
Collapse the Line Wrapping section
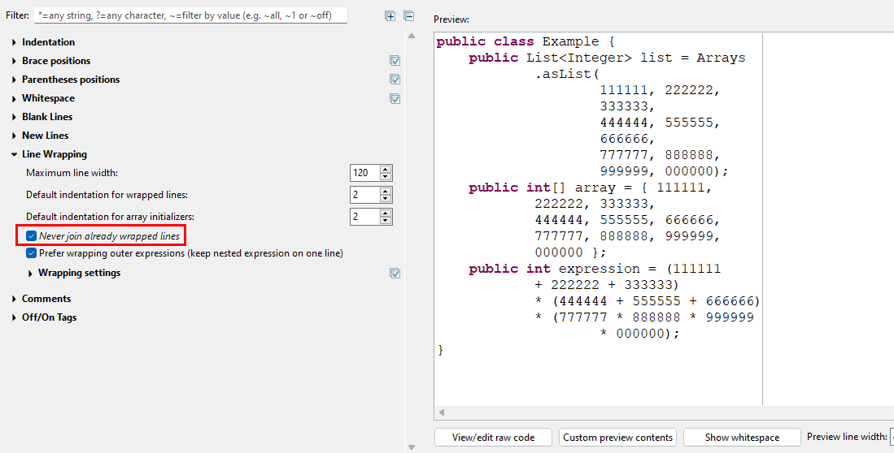pos(15,154)
